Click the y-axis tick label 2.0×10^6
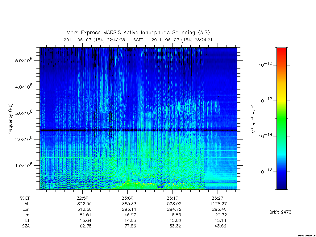Screen dimensions: 316x237 (x=23, y=139)
